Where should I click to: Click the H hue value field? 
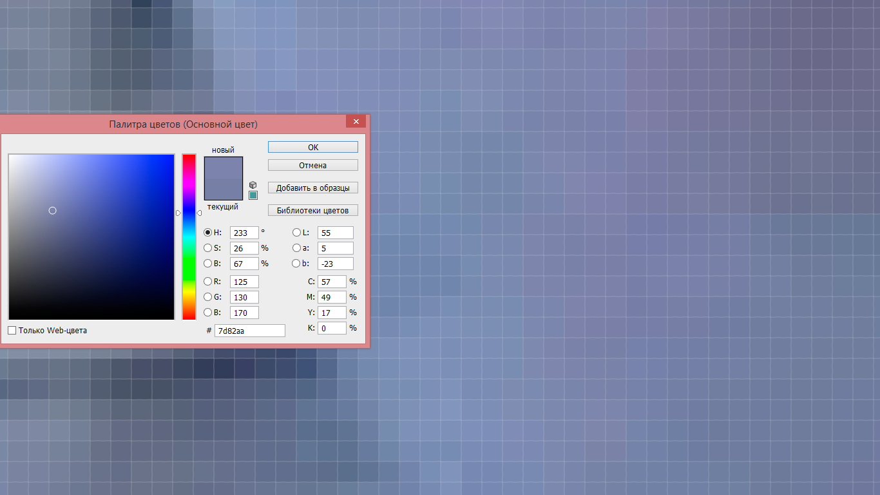[244, 233]
